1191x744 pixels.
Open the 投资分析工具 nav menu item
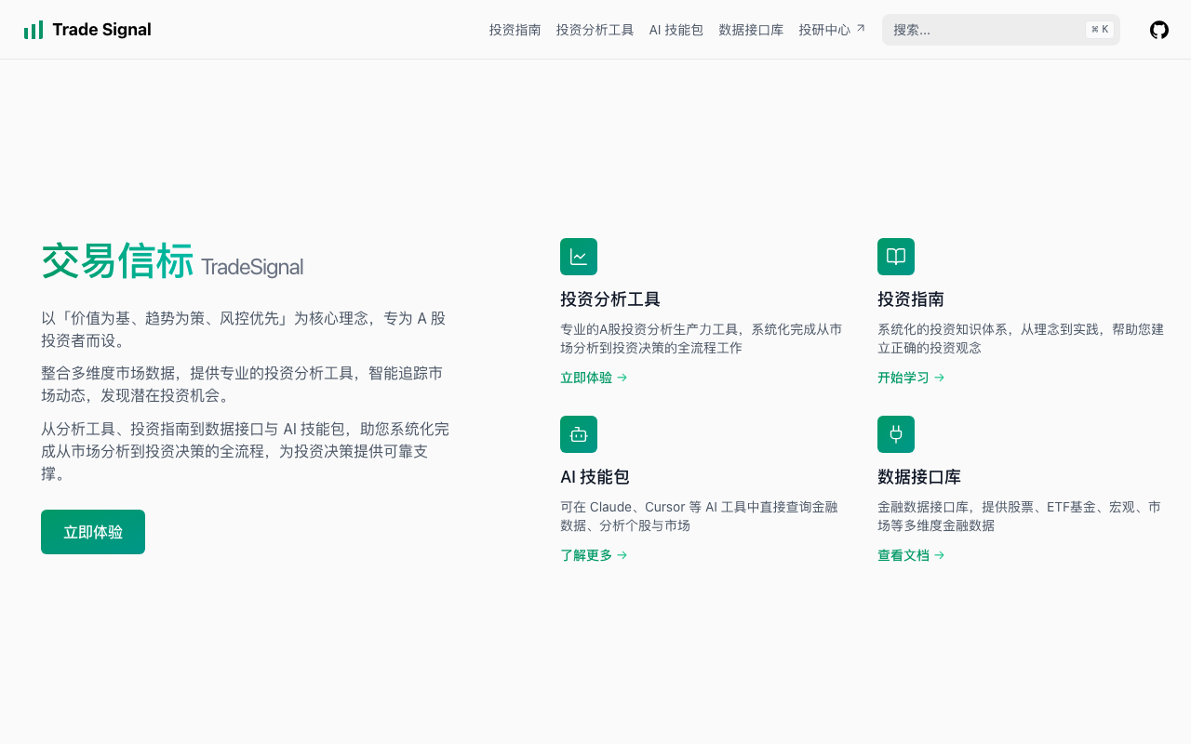(595, 30)
